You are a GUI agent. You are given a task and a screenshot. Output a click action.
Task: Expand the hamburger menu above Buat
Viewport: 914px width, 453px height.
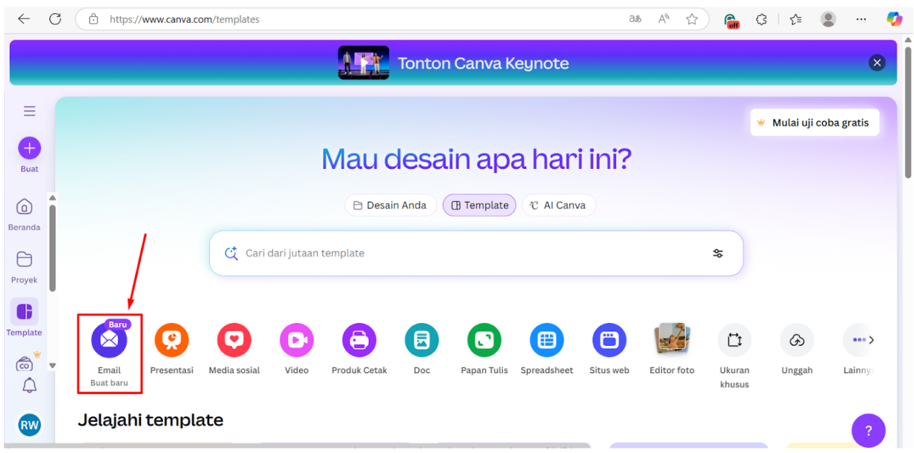(x=29, y=111)
